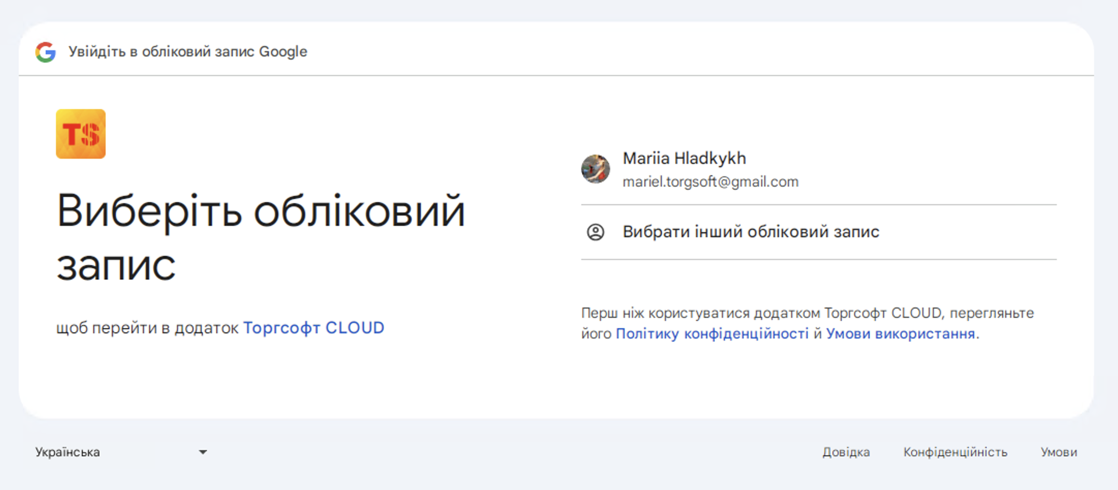The image size is (1118, 490).
Task: Select 'Українська' language option
Action: [67, 452]
